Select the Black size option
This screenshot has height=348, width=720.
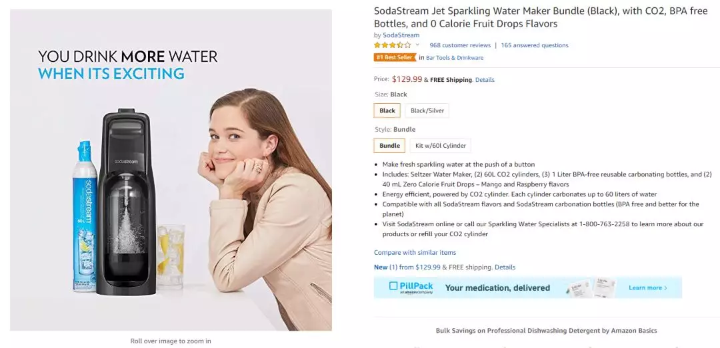point(387,110)
